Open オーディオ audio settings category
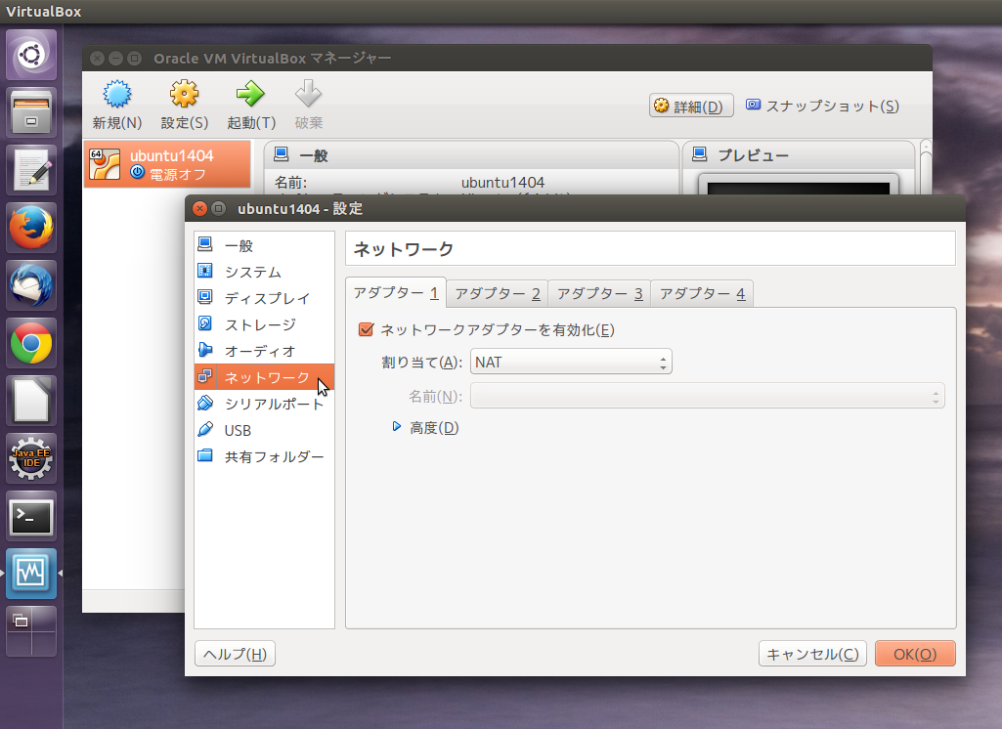Screen dimensions: 1002x729 coord(264,351)
